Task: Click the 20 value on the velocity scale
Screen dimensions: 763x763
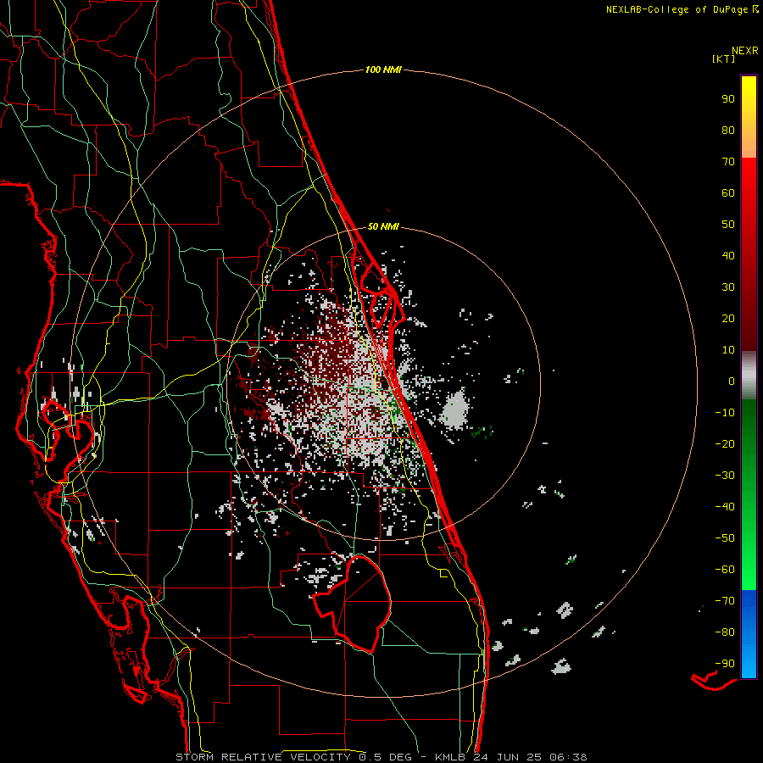Action: tap(728, 319)
